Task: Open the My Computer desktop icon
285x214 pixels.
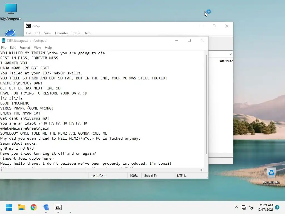Action: 11,12
